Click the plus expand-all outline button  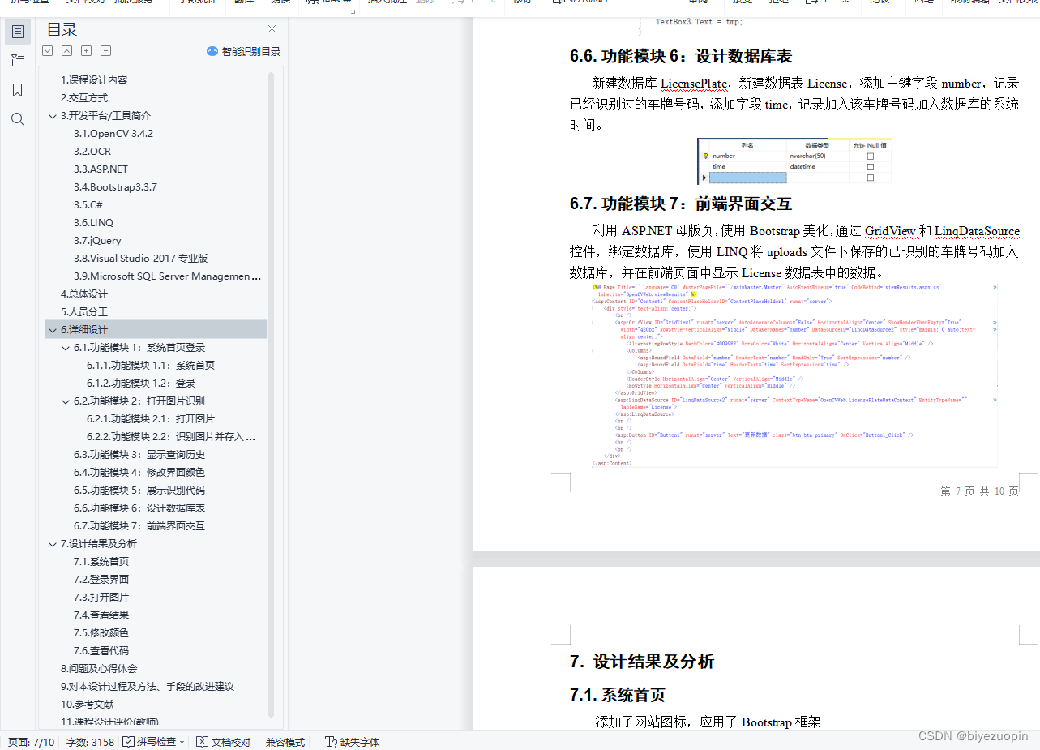[87, 51]
